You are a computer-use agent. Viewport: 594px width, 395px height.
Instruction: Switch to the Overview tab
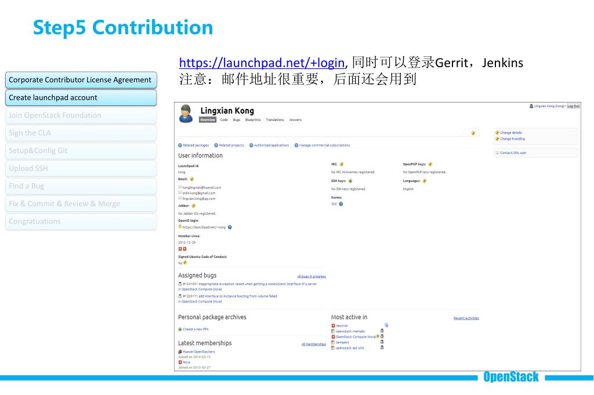coord(208,120)
